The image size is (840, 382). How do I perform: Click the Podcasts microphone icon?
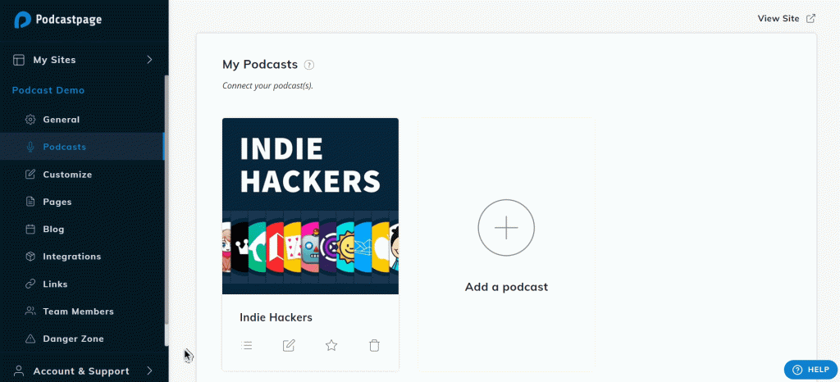click(30, 147)
